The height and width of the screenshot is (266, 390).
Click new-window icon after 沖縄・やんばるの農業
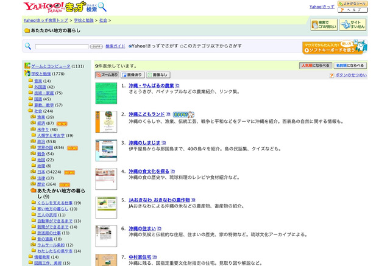177,86
